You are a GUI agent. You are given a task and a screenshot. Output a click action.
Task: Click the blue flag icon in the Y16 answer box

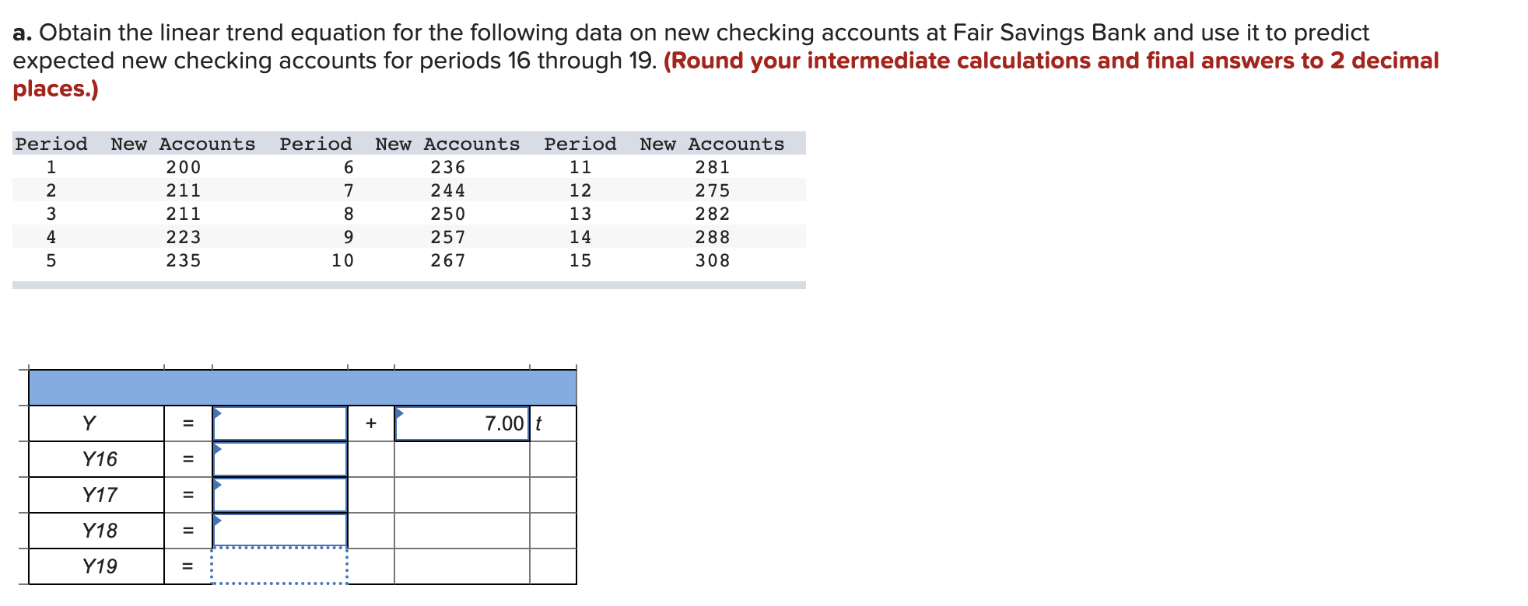[x=219, y=448]
